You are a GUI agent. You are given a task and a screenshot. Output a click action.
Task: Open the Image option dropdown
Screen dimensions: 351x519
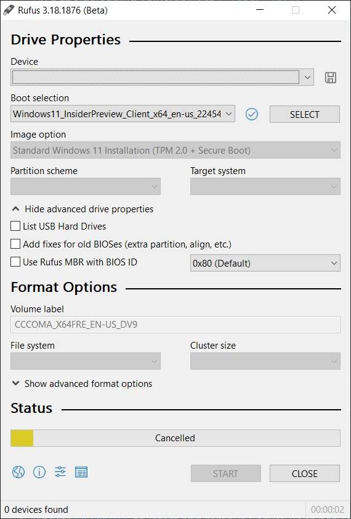(x=175, y=151)
